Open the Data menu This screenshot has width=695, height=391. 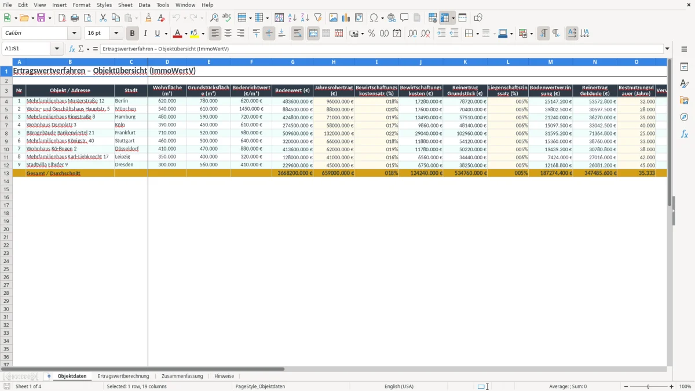click(144, 5)
